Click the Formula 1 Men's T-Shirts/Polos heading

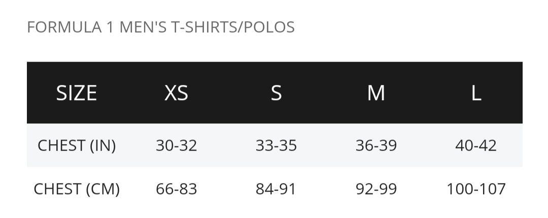pos(161,27)
